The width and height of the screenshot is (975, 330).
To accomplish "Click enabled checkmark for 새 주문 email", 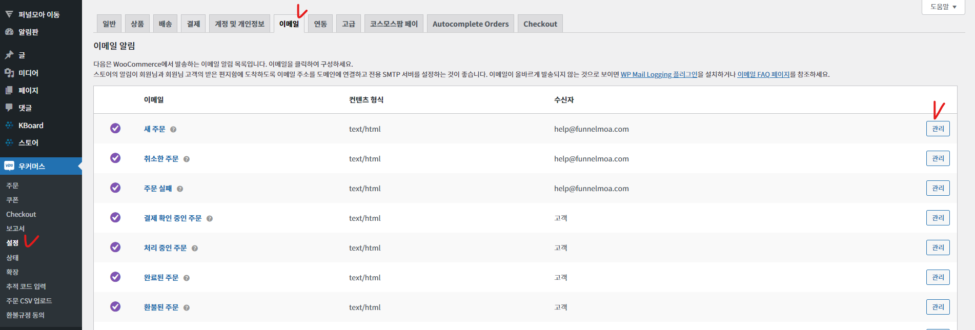I will [115, 128].
